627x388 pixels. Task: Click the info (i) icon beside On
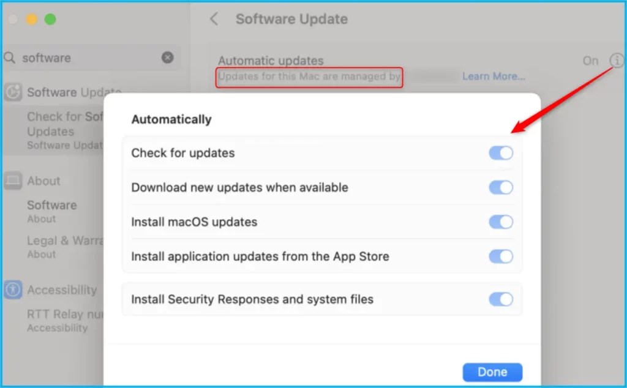click(x=617, y=61)
